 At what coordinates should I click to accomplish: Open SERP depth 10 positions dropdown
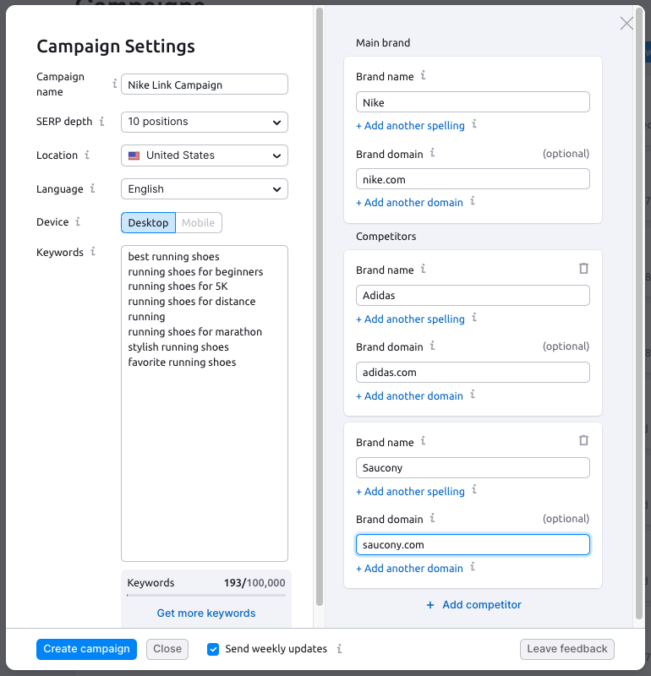tap(205, 122)
